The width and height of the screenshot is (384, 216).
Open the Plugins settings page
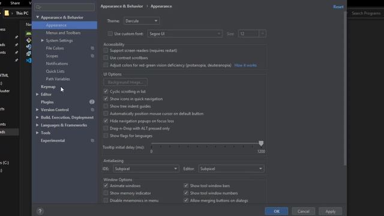pyautogui.click(x=47, y=102)
